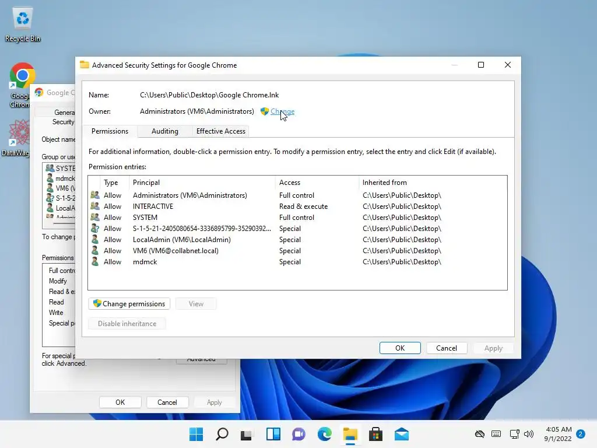Sort by the Type column header

pyautogui.click(x=114, y=183)
